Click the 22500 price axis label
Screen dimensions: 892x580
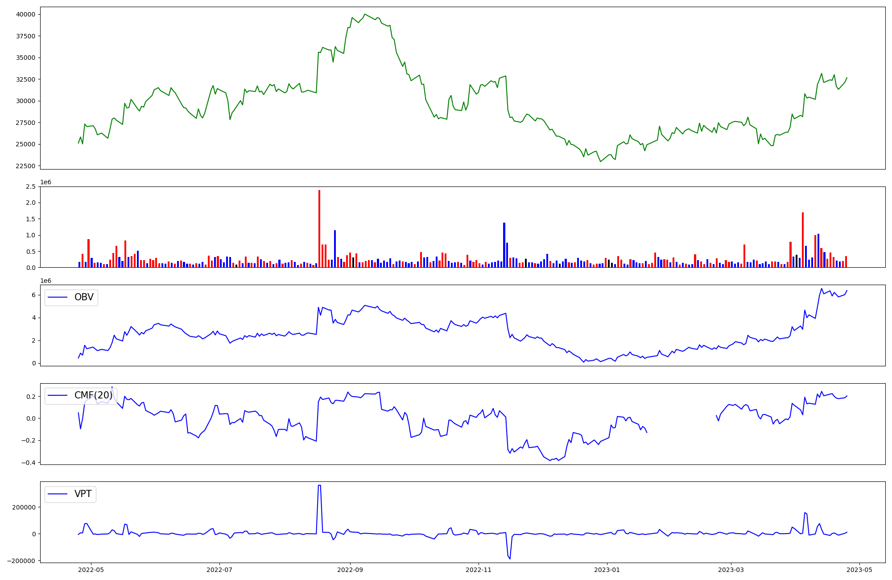pyautogui.click(x=25, y=166)
